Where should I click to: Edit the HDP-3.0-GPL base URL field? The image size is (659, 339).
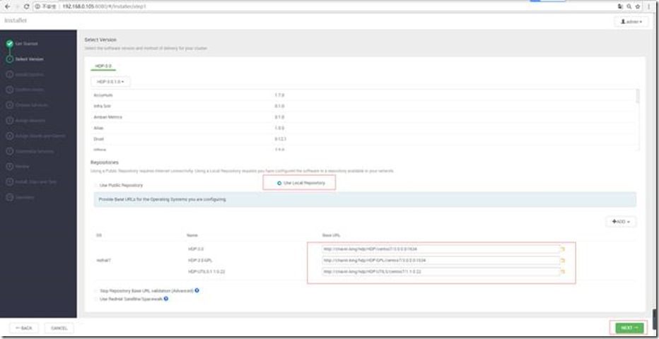pyautogui.click(x=441, y=260)
